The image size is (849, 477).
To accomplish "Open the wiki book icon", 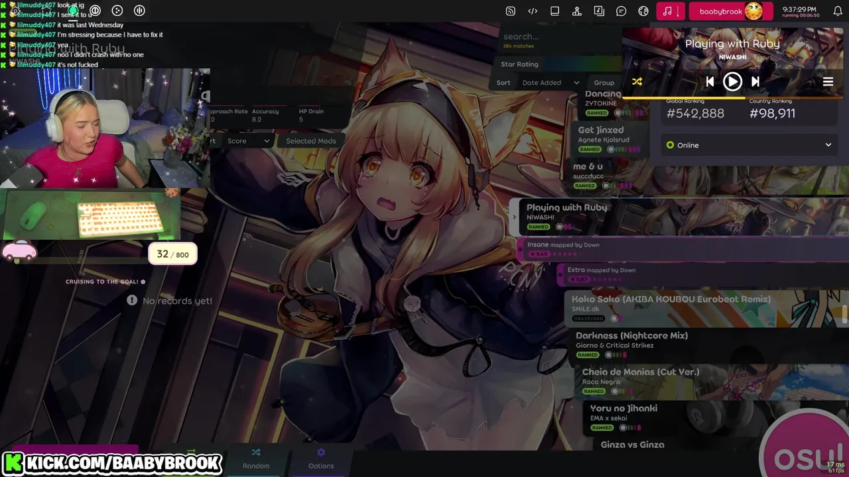I will pyautogui.click(x=555, y=11).
